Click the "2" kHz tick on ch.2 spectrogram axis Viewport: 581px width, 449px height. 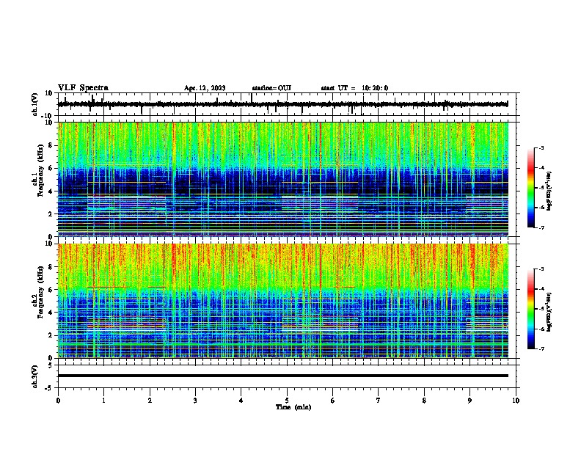tap(51, 335)
